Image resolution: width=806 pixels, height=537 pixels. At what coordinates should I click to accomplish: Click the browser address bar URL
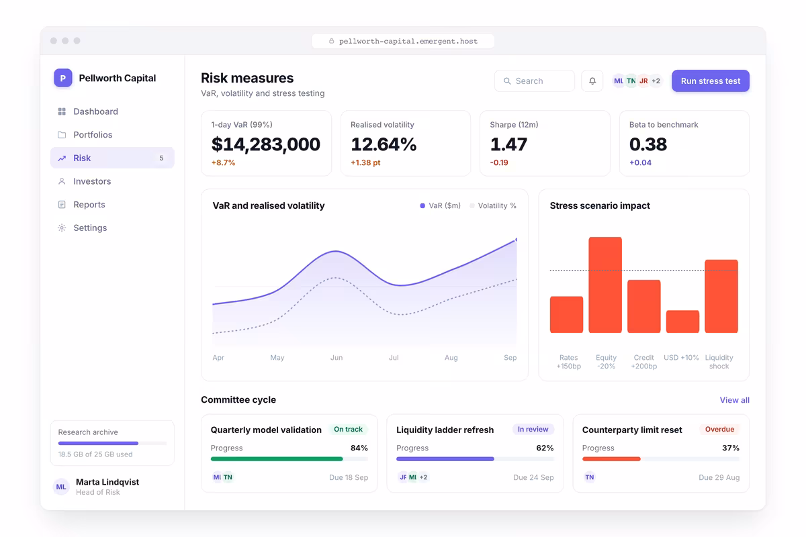pyautogui.click(x=403, y=41)
